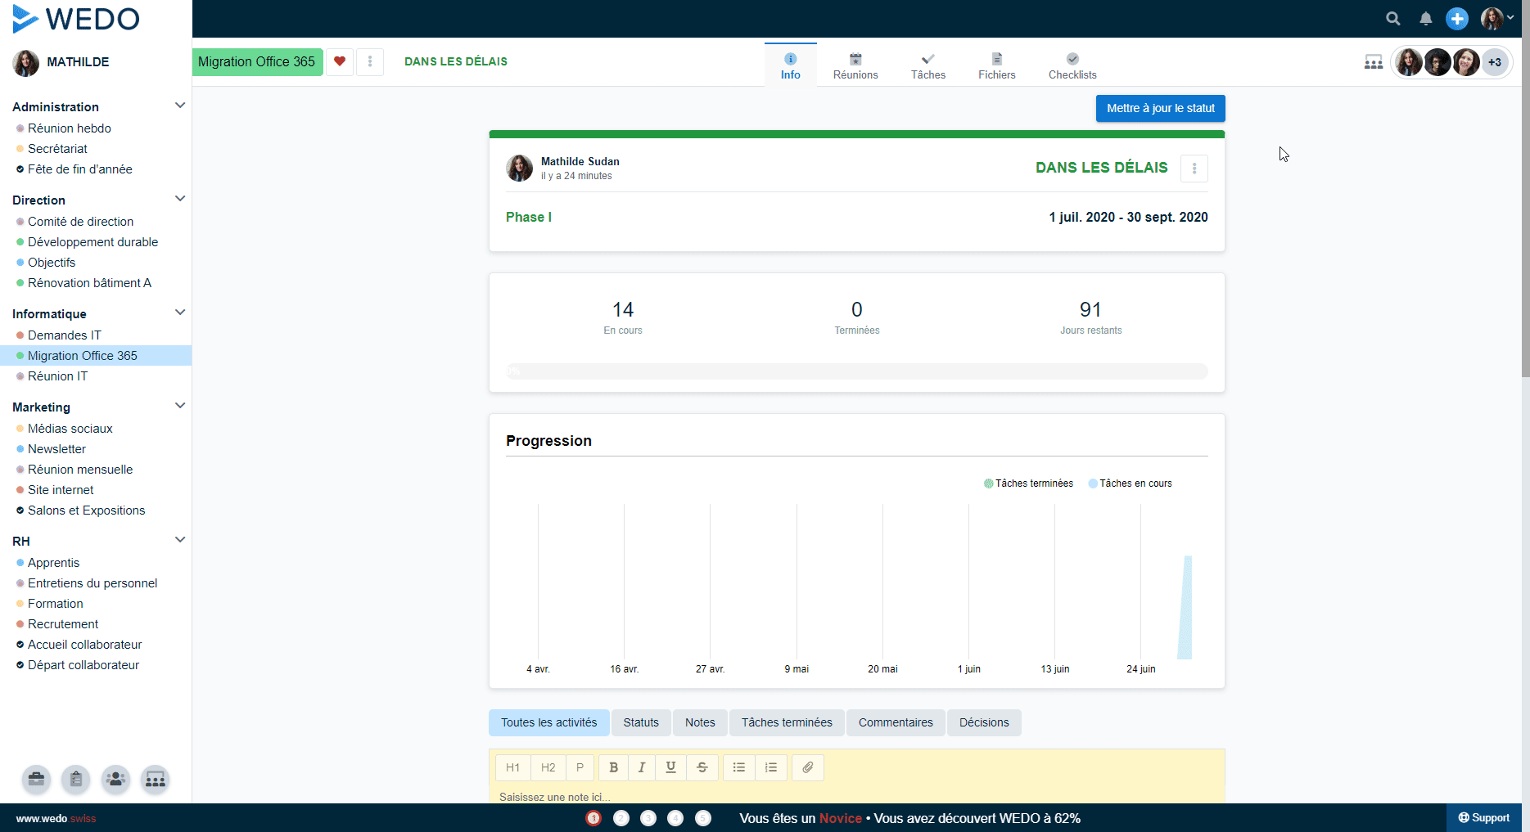The height and width of the screenshot is (832, 1530).
Task: Select the Tâches terminées filter
Action: click(787, 722)
